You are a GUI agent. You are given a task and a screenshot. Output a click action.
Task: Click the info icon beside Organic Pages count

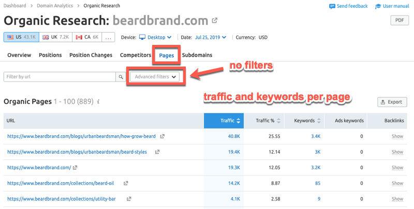(x=98, y=102)
